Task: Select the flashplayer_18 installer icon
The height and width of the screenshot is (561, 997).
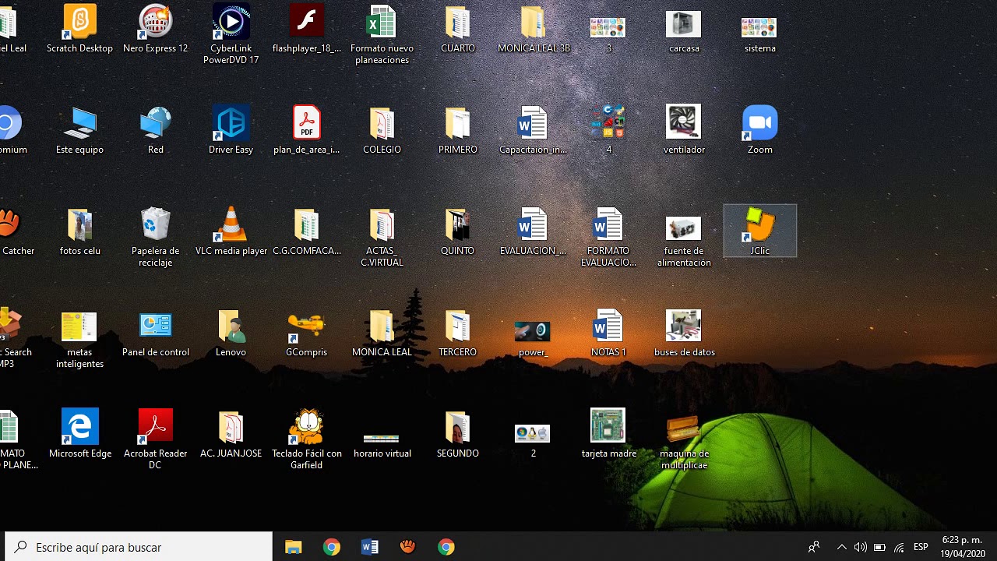Action: click(x=307, y=30)
